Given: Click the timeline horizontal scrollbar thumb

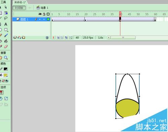Looking at the screenshot, I should coord(123,38).
